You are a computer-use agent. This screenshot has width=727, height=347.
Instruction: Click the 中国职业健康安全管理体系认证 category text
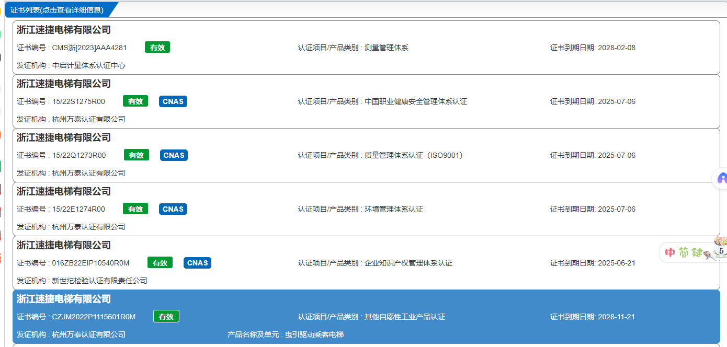pos(416,101)
